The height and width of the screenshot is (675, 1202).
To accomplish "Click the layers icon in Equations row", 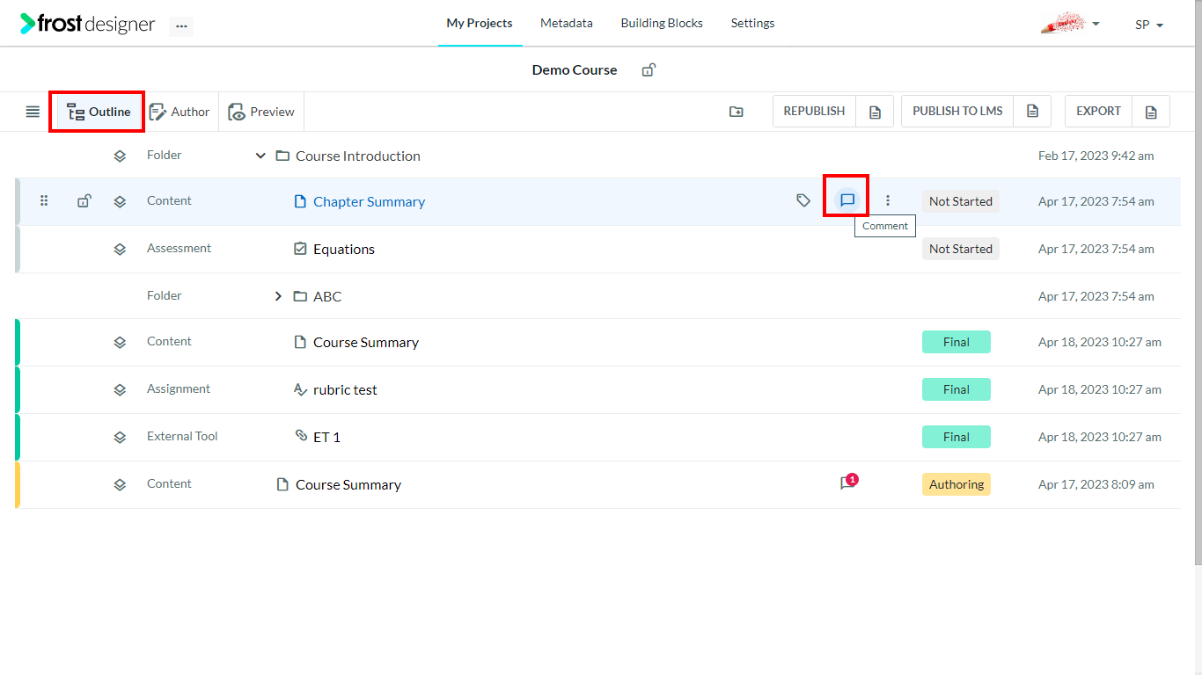I will [x=120, y=250].
